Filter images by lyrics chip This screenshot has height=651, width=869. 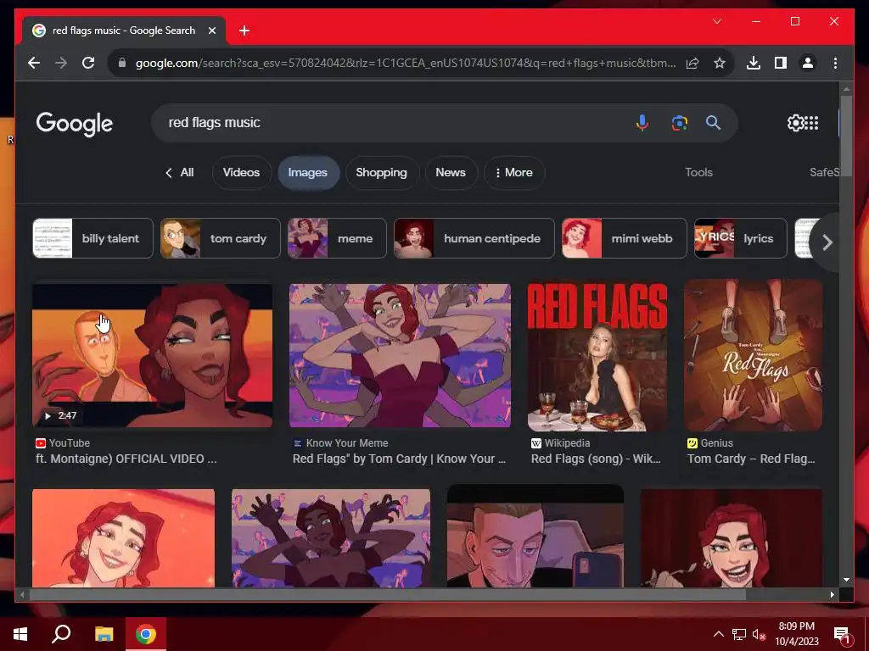(x=740, y=238)
